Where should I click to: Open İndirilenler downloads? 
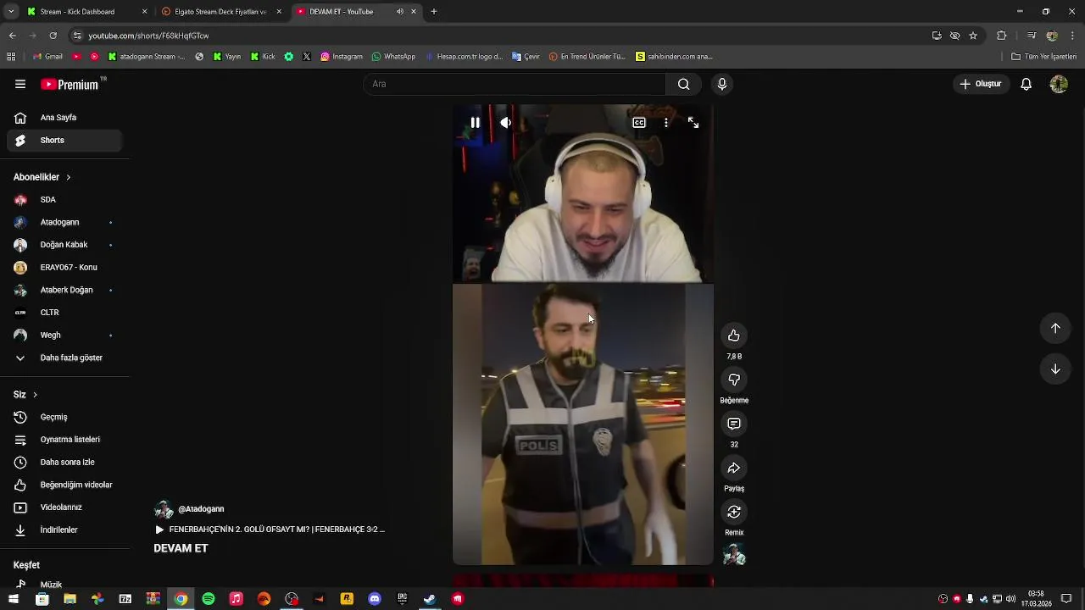tap(64, 530)
